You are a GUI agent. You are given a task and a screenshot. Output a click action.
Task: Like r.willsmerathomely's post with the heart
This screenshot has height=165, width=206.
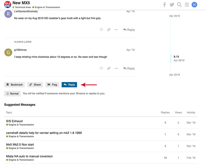101,30
